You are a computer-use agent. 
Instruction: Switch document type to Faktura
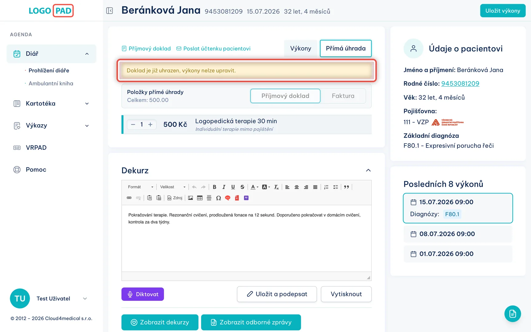(343, 96)
